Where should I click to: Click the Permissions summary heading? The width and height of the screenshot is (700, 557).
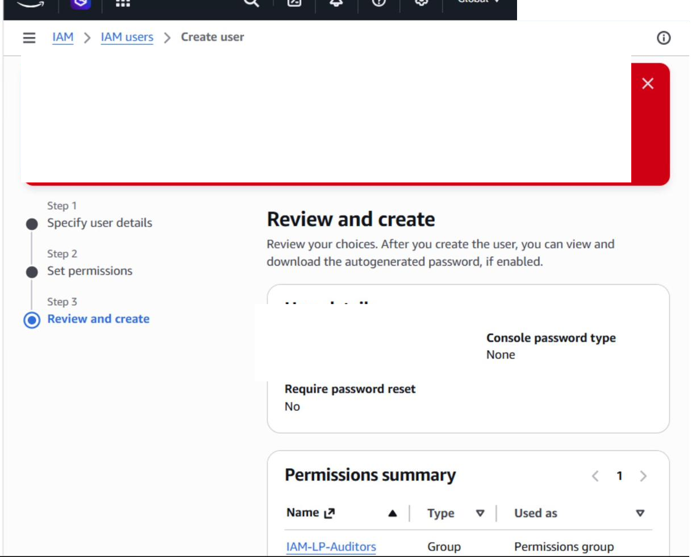(x=370, y=475)
